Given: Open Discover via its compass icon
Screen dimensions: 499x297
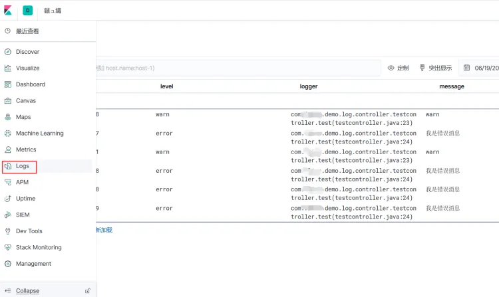Looking at the screenshot, I should (7, 52).
